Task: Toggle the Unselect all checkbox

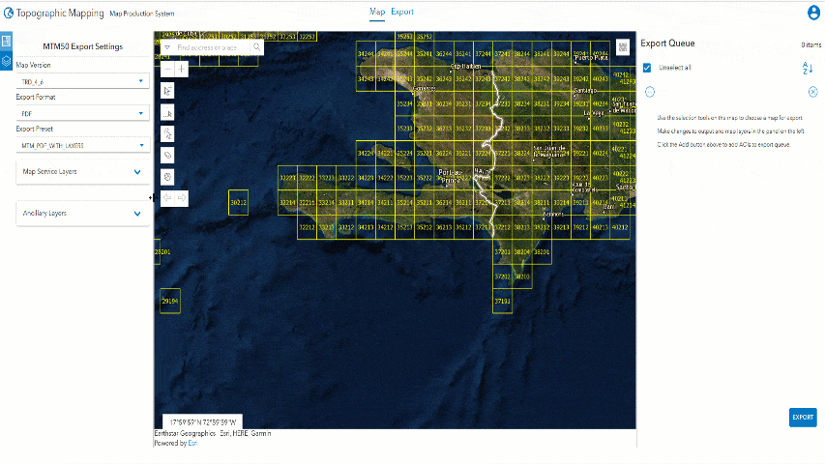Action: (647, 68)
